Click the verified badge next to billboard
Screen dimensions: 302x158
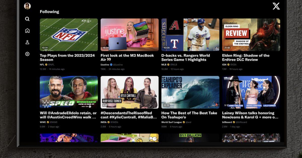coord(234,122)
